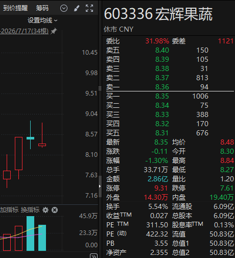Click the 跌停 price 7.61

click(227, 188)
